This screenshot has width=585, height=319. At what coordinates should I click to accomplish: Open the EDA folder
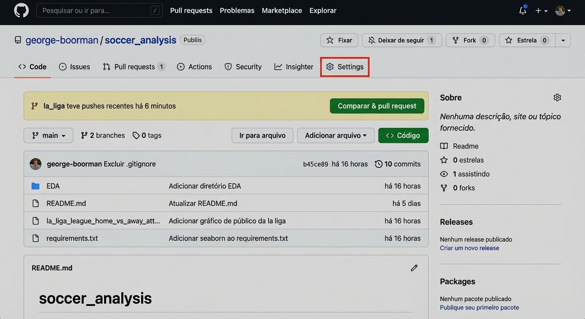coord(53,186)
